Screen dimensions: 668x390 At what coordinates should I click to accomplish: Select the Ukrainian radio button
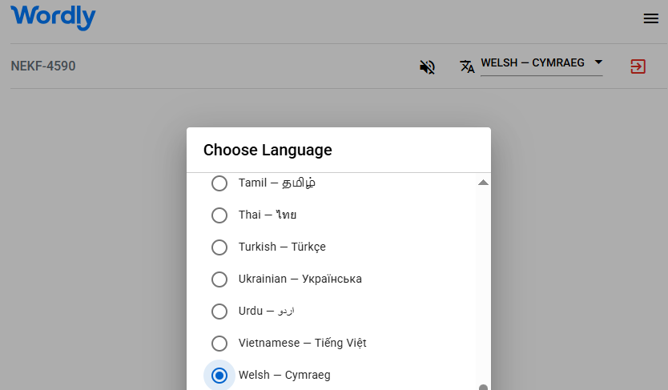coord(219,279)
